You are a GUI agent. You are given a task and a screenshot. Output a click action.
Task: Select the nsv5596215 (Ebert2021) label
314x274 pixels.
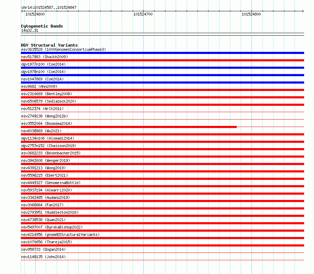[x=44, y=175]
